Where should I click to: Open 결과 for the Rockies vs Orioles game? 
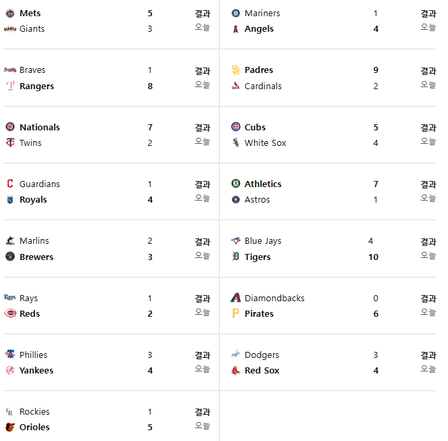click(x=203, y=412)
